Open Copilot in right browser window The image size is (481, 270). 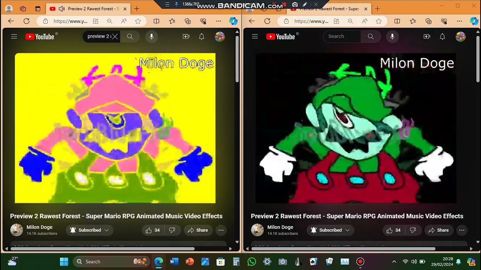(474, 21)
